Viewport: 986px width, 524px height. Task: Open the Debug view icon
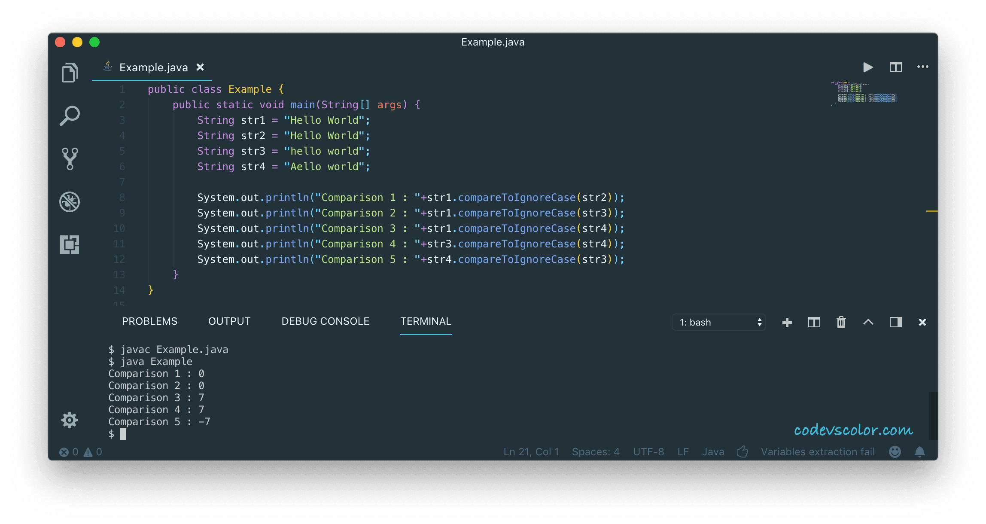coord(70,201)
